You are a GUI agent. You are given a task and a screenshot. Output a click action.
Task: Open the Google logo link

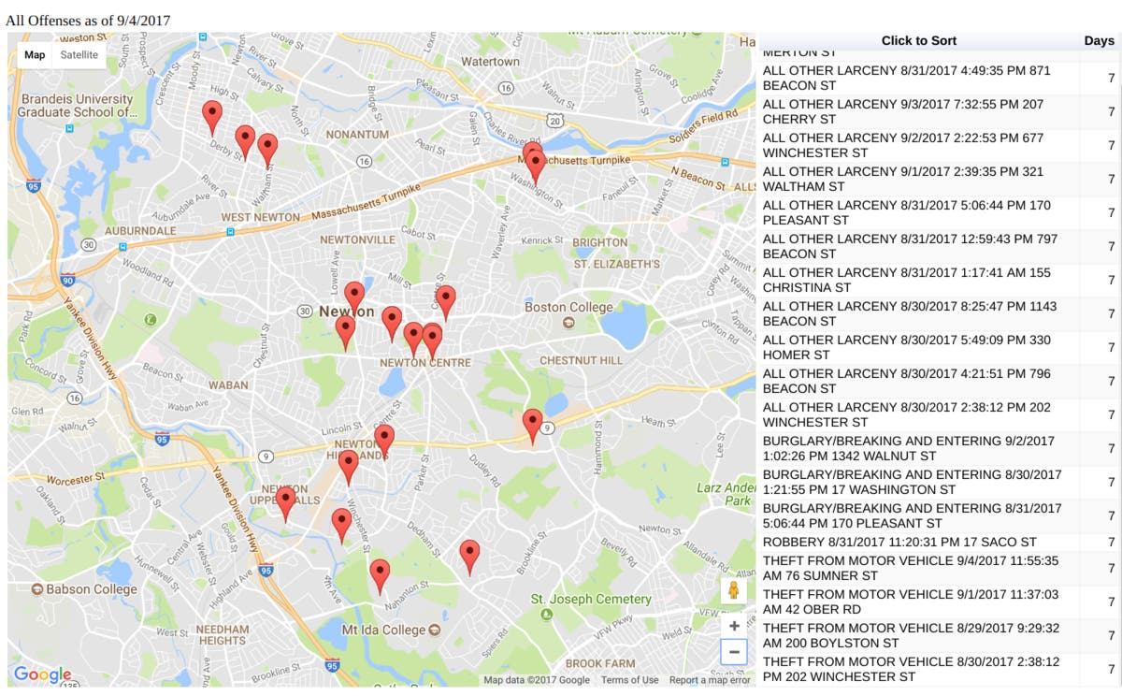tap(42, 674)
